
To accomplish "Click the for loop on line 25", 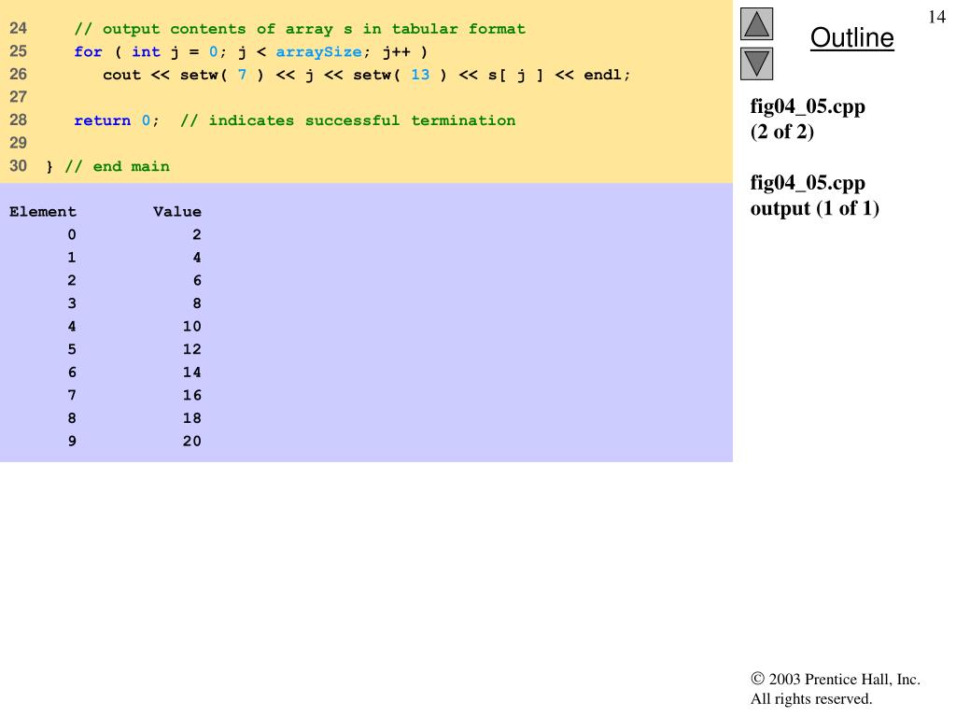I will 250,52.
